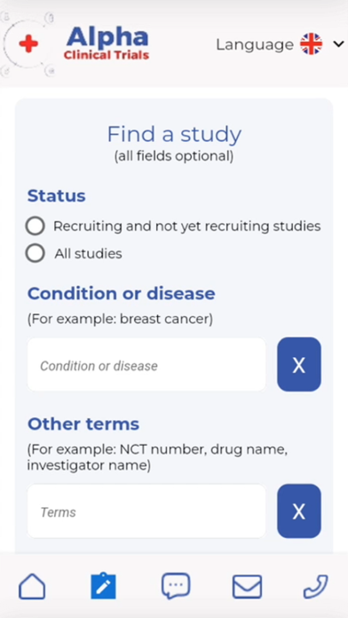Tap the clipboard study search icon
Image resolution: width=348 pixels, height=618 pixels.
tap(103, 586)
